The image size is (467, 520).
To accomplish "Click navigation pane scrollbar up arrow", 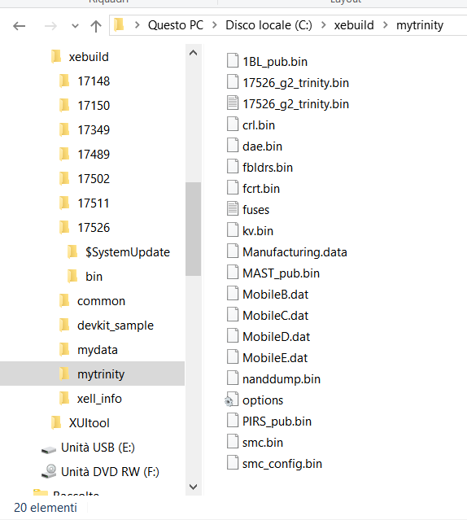I will [x=194, y=53].
